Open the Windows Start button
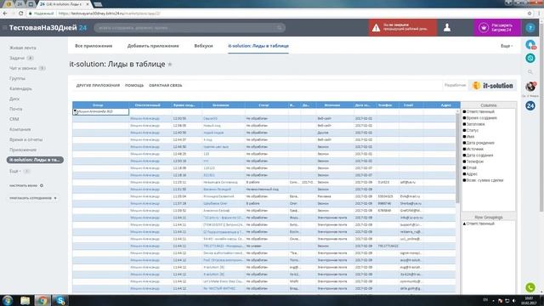Viewport: 544px width, 306px height. (x=8, y=300)
